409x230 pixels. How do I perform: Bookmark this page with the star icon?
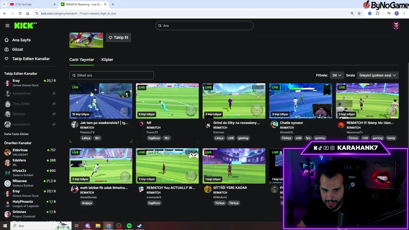(x=359, y=13)
